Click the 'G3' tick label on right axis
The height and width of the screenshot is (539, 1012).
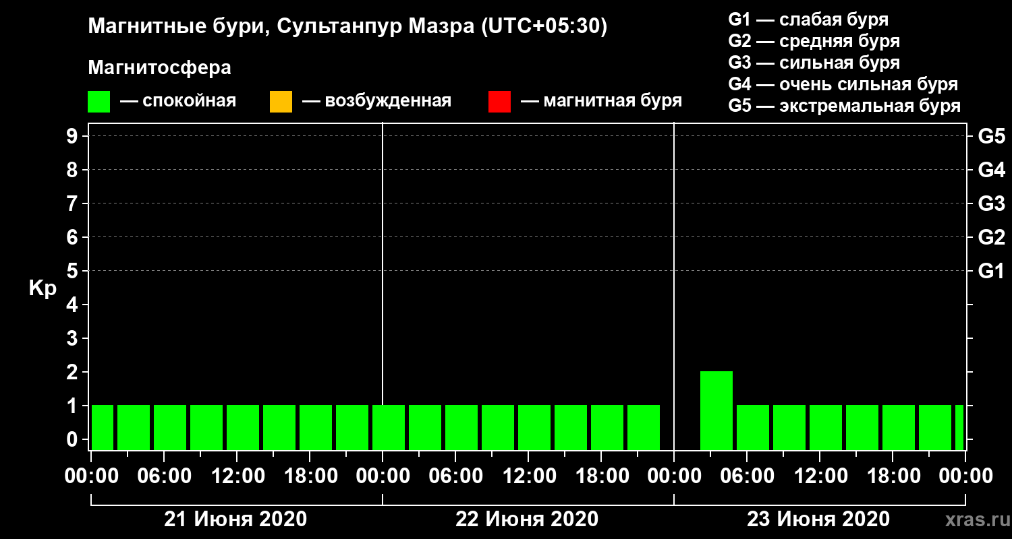991,204
